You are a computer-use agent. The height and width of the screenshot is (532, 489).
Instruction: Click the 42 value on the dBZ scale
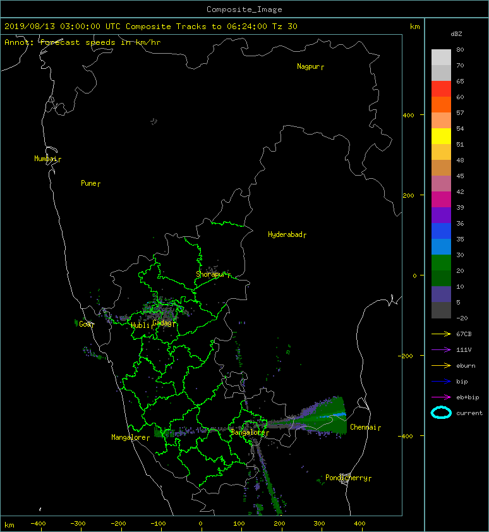point(460,191)
